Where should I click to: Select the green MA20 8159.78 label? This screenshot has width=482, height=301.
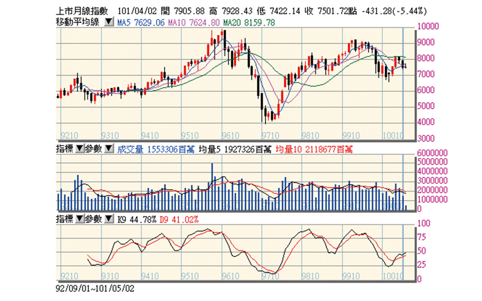pyautogui.click(x=249, y=22)
